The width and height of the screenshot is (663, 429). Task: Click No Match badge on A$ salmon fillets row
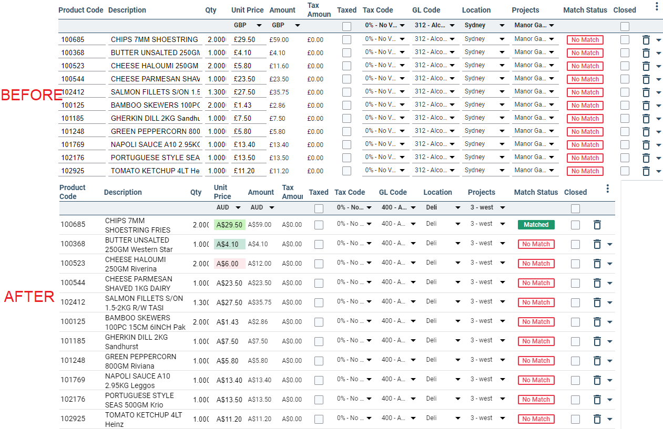(x=536, y=302)
